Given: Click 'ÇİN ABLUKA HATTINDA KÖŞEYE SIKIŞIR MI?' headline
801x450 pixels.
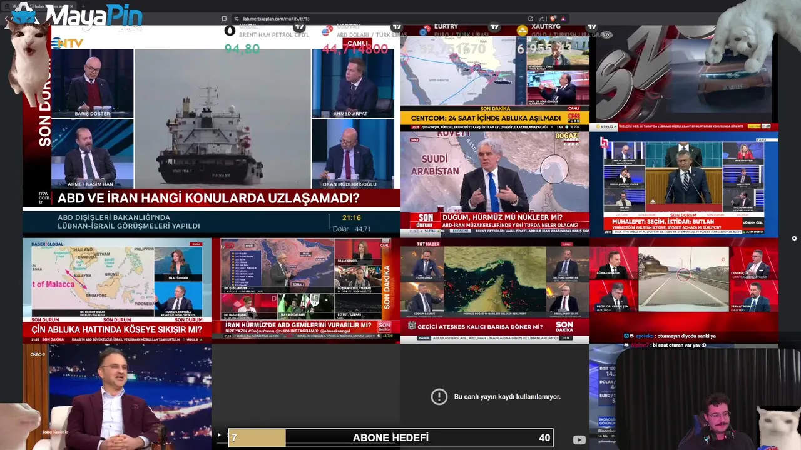Looking at the screenshot, I should 117,330.
